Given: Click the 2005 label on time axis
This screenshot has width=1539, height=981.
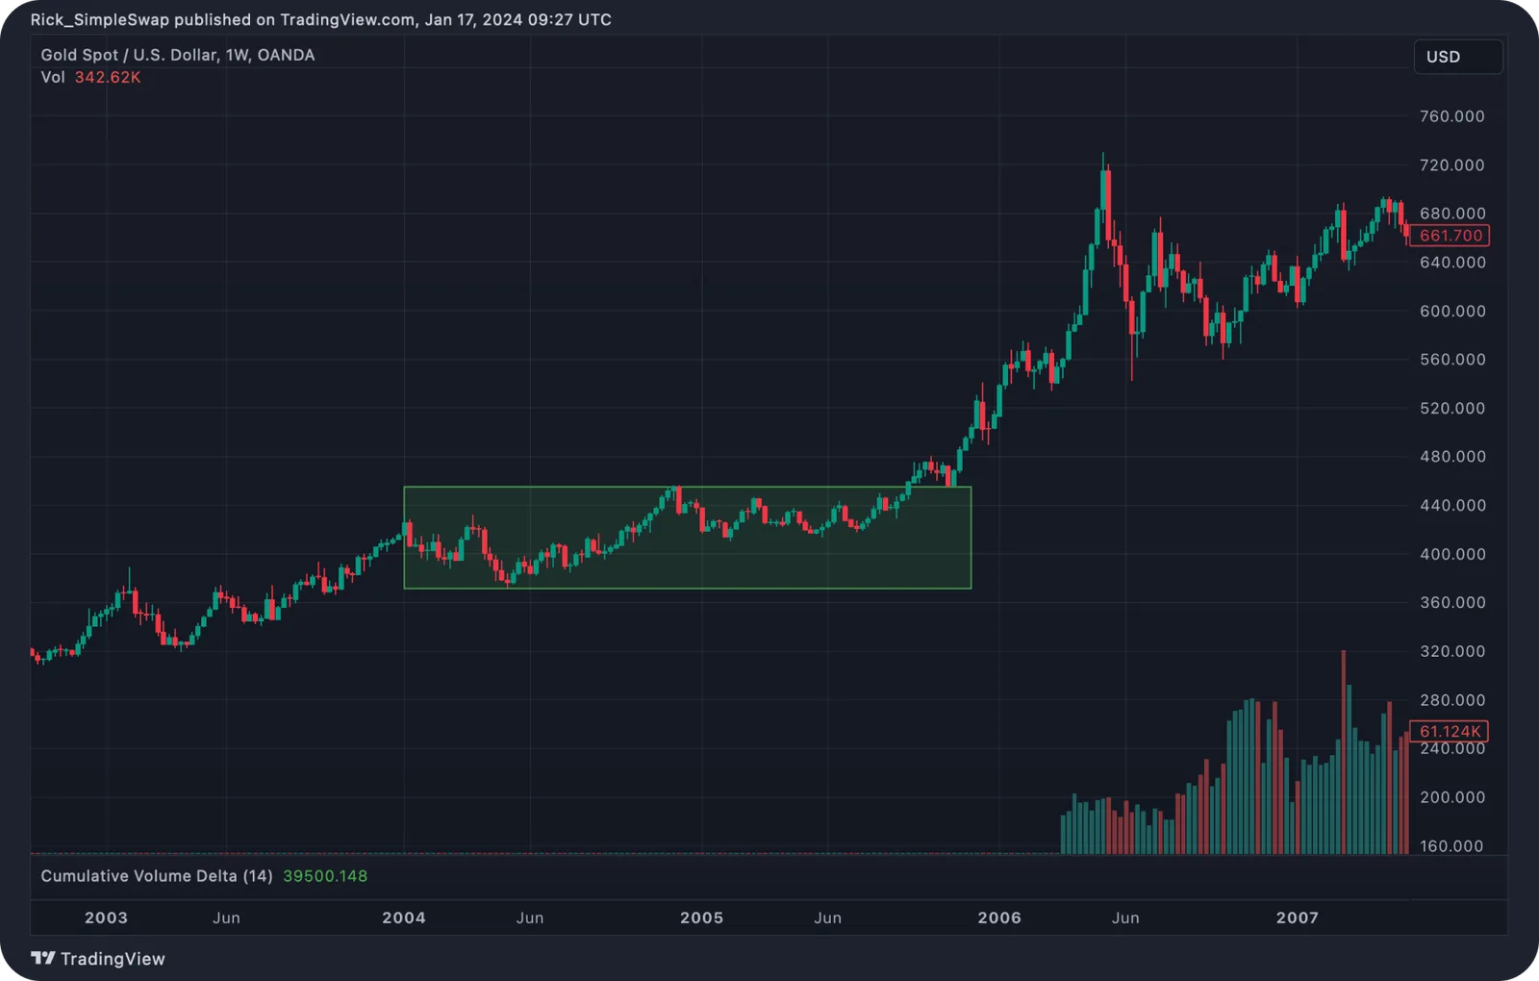Looking at the screenshot, I should pos(702,918).
